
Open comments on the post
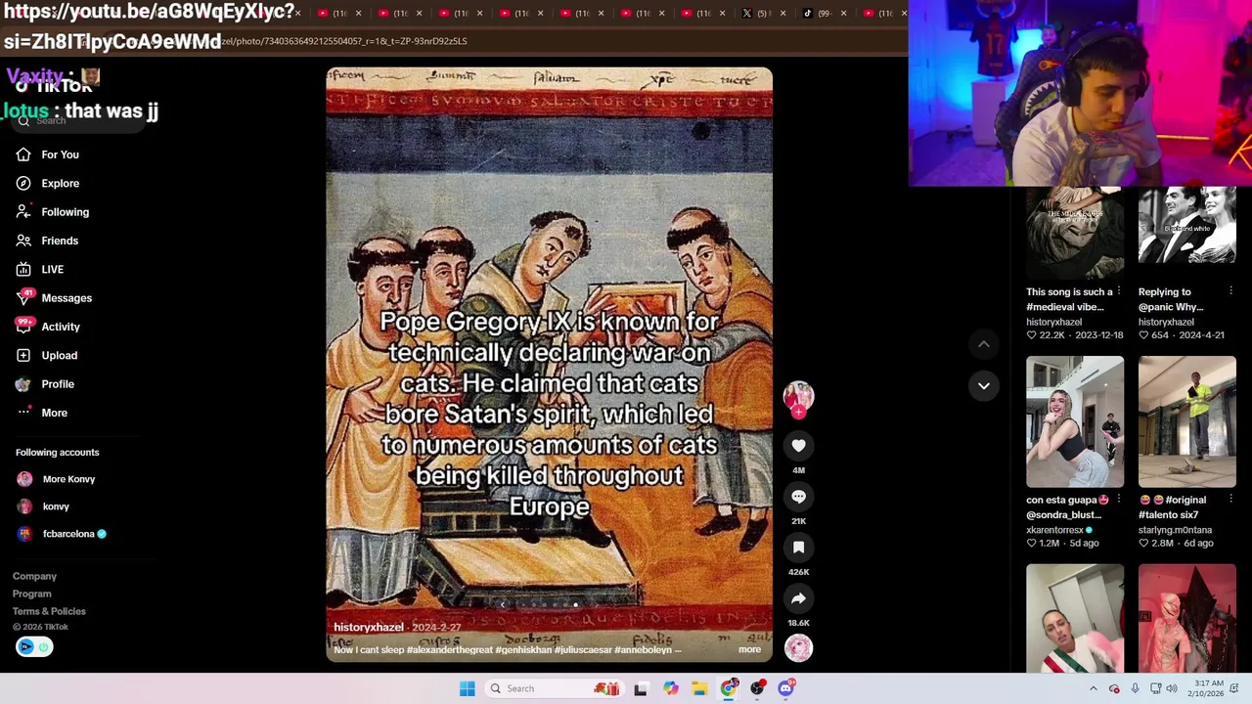(x=798, y=497)
